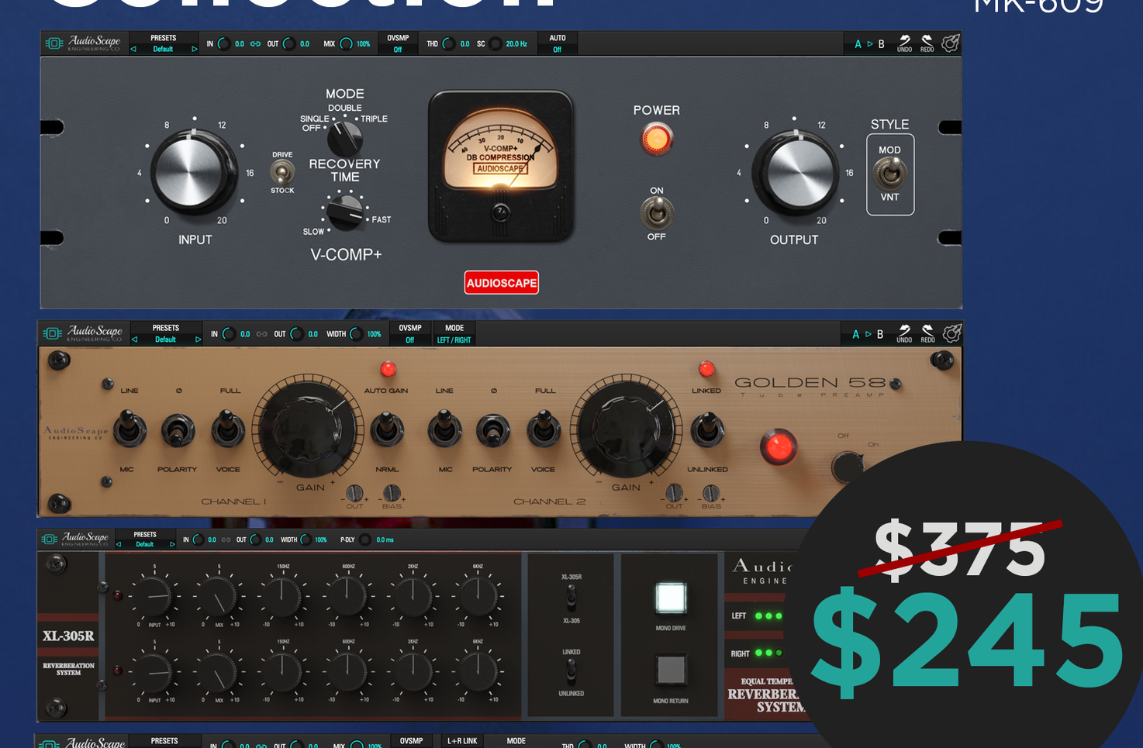Click MONO DRIVE lit button on XL-305R

click(x=670, y=598)
